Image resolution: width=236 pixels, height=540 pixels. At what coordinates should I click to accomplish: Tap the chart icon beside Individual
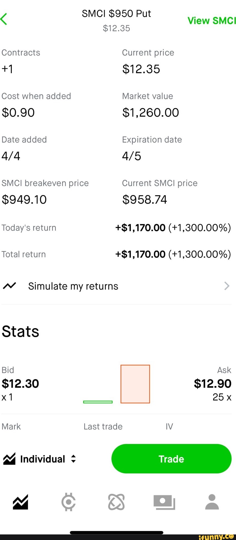[x=9, y=459]
